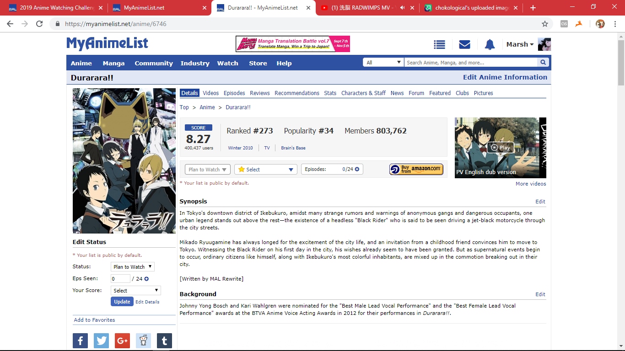This screenshot has height=351, width=625.
Task: Click Edit Anime Information link
Action: tap(505, 77)
